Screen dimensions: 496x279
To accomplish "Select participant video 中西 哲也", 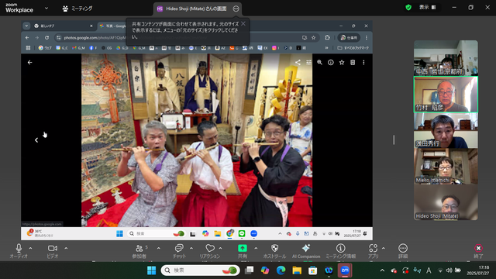I will 446,58.
